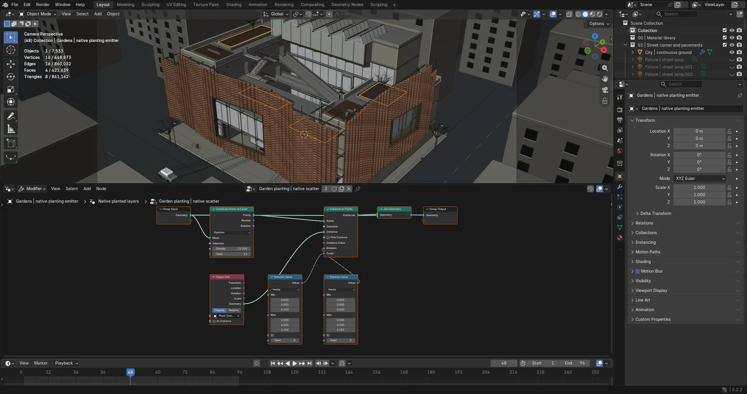The height and width of the screenshot is (394, 747).
Task: Open the Modifiers wrench properties tab
Action: pyautogui.click(x=620, y=187)
